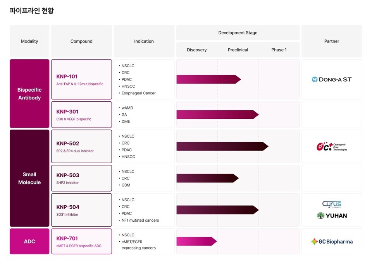372x263 pixels.
Task: Click the Cyrus Therapeutics logo
Action: click(x=332, y=204)
